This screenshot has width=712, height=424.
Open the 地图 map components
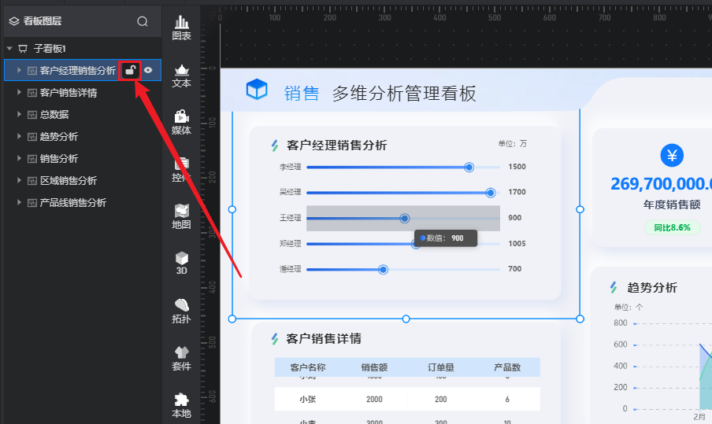pos(182,217)
